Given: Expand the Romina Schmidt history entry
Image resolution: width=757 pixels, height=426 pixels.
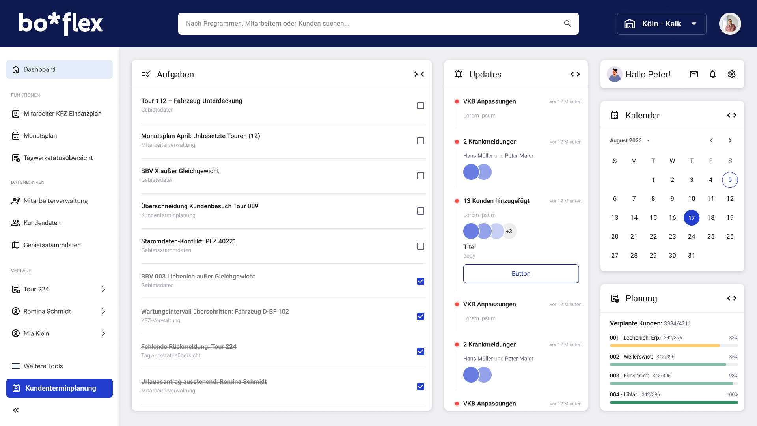Looking at the screenshot, I should point(103,311).
